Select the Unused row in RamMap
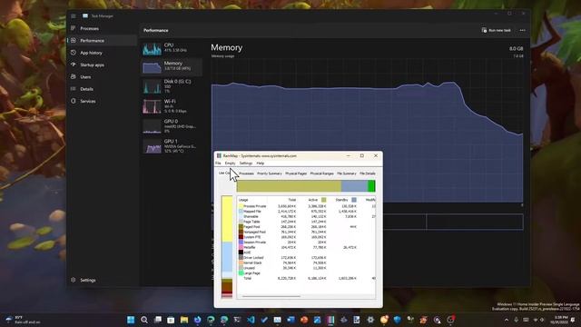 click(307, 268)
